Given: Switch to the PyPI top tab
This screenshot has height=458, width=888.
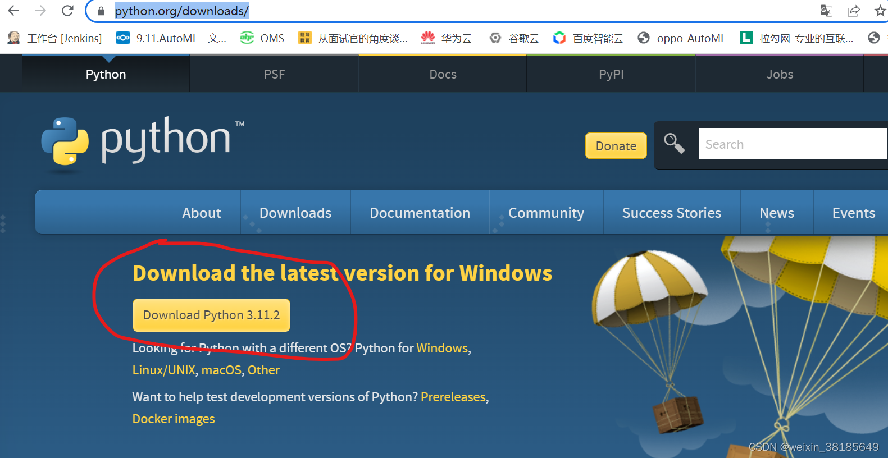Looking at the screenshot, I should tap(611, 74).
